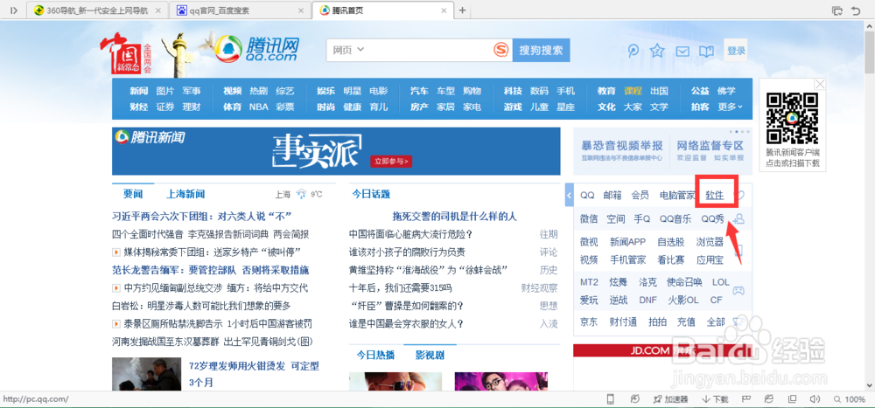This screenshot has height=408, width=875.
Task: Select the 影视剧 tab
Action: [x=430, y=355]
